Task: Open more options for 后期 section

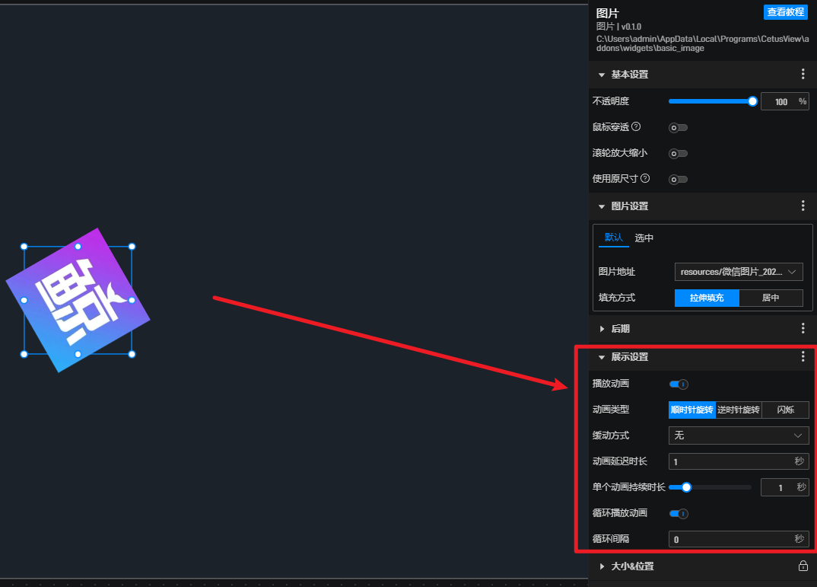Action: (x=803, y=329)
